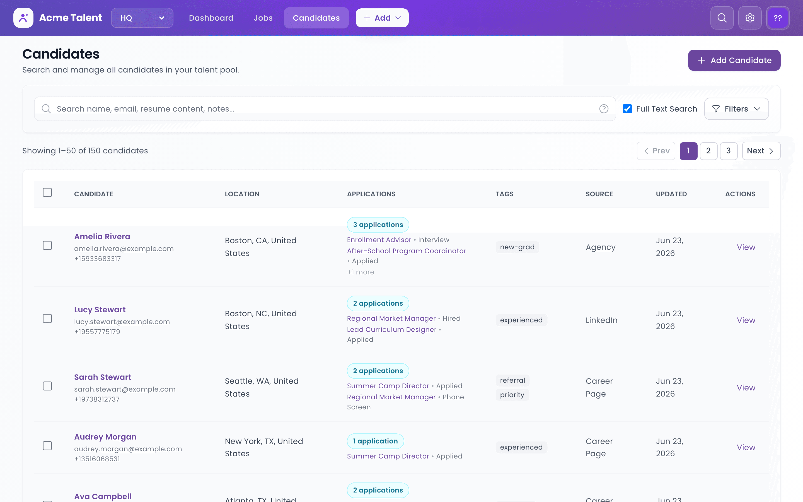Click the magnifier icon in search box
This screenshot has height=502, width=803.
46,109
